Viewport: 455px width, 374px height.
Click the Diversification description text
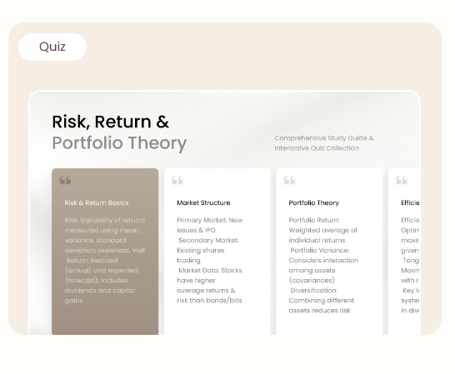[322, 301]
